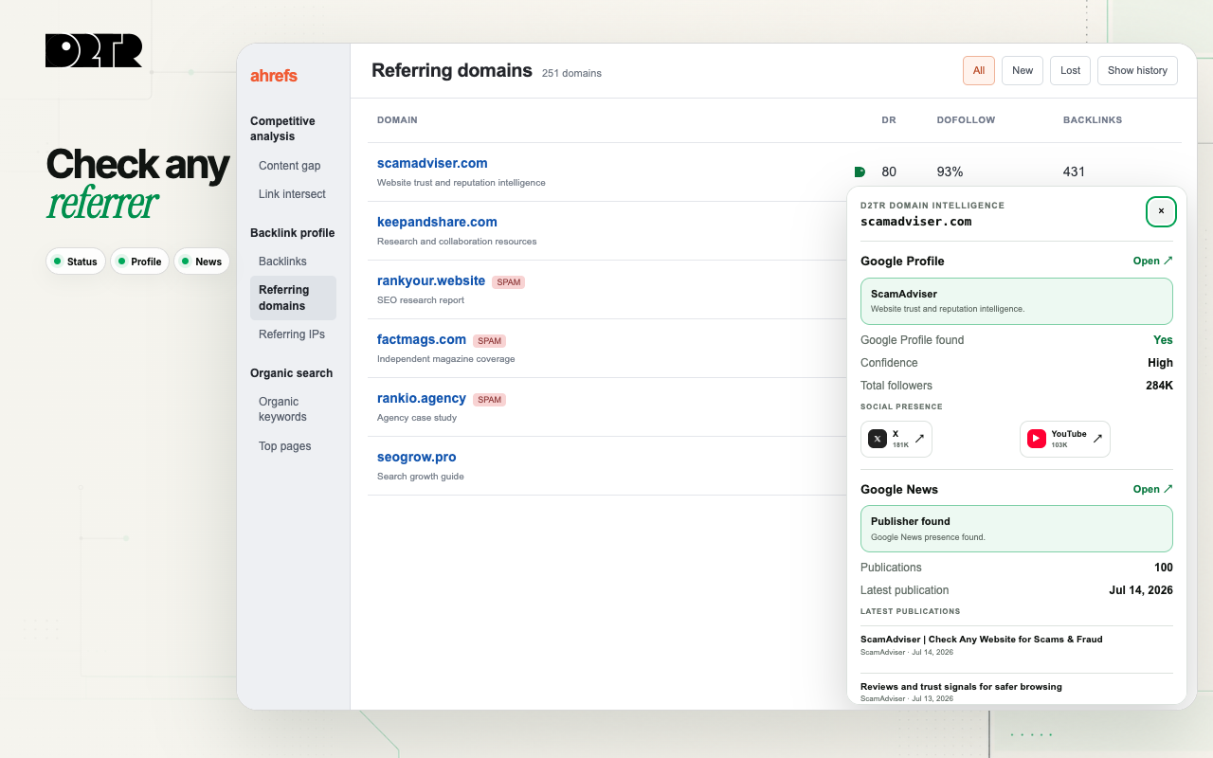Open the keepandshare.com domain link
The width and height of the screenshot is (1213, 758).
coord(437,222)
